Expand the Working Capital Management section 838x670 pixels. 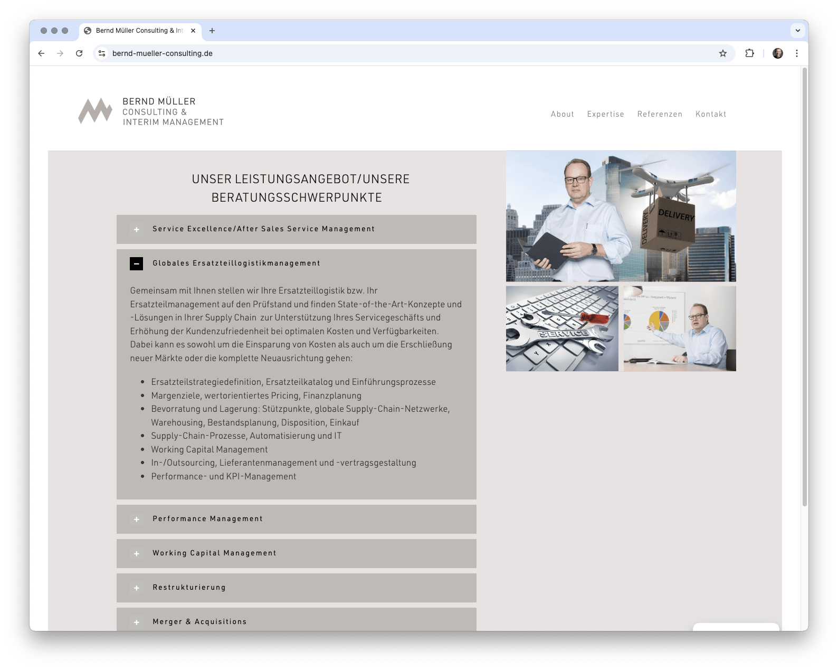(136, 553)
